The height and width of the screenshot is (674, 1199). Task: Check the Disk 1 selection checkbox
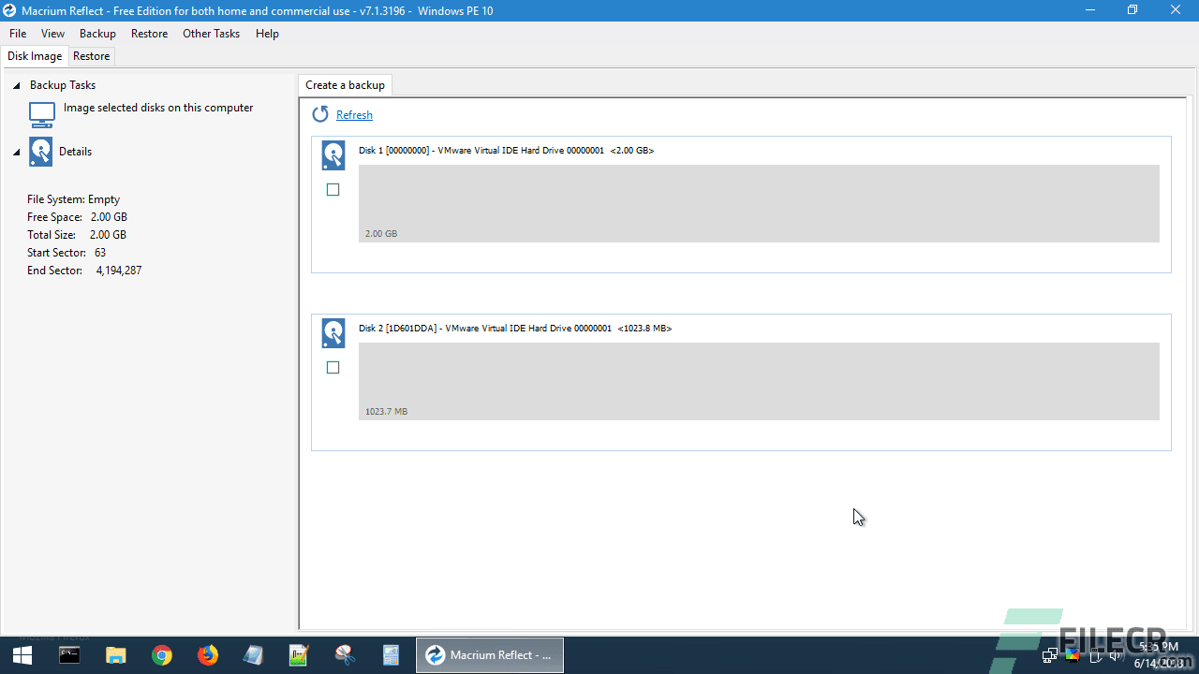[333, 189]
